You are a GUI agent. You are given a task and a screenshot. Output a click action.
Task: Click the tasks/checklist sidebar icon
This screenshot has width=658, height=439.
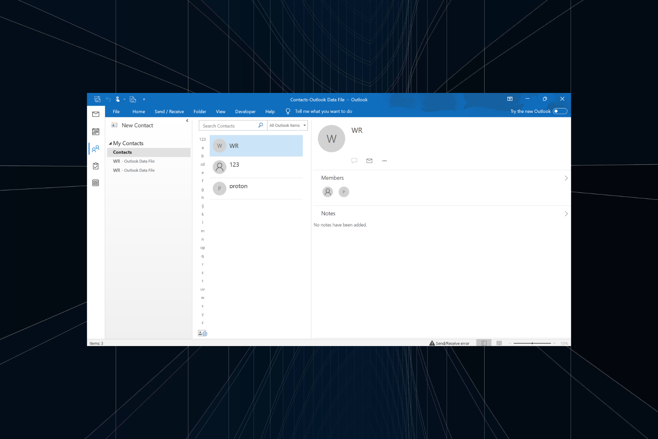point(96,166)
